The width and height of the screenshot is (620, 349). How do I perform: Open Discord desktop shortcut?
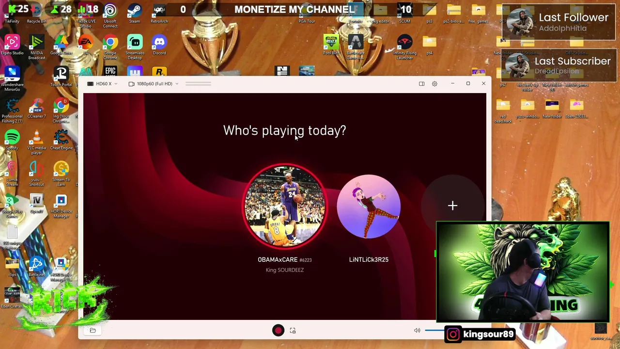pyautogui.click(x=159, y=45)
